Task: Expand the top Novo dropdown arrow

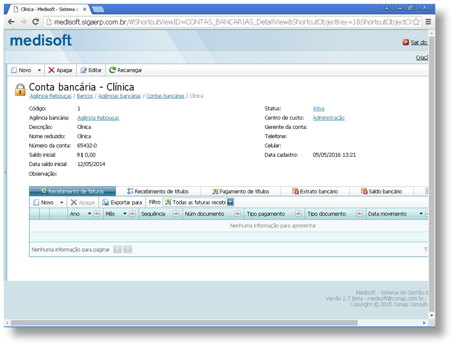Action: click(39, 70)
